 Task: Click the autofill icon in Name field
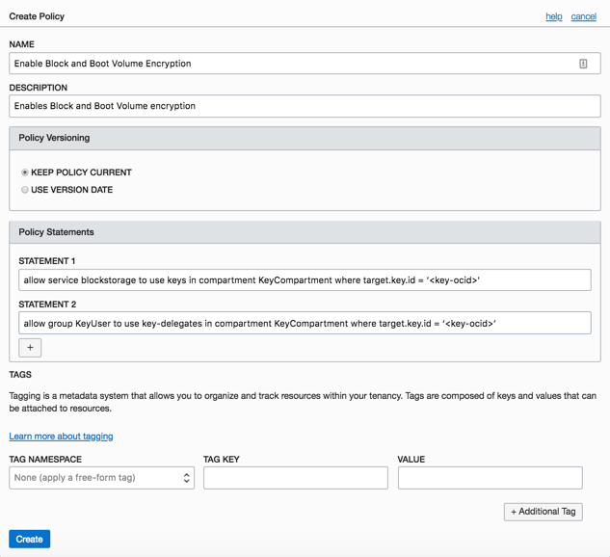pos(583,64)
